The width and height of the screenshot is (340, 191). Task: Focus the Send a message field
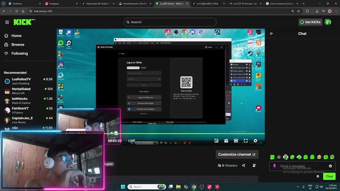pos(302,166)
